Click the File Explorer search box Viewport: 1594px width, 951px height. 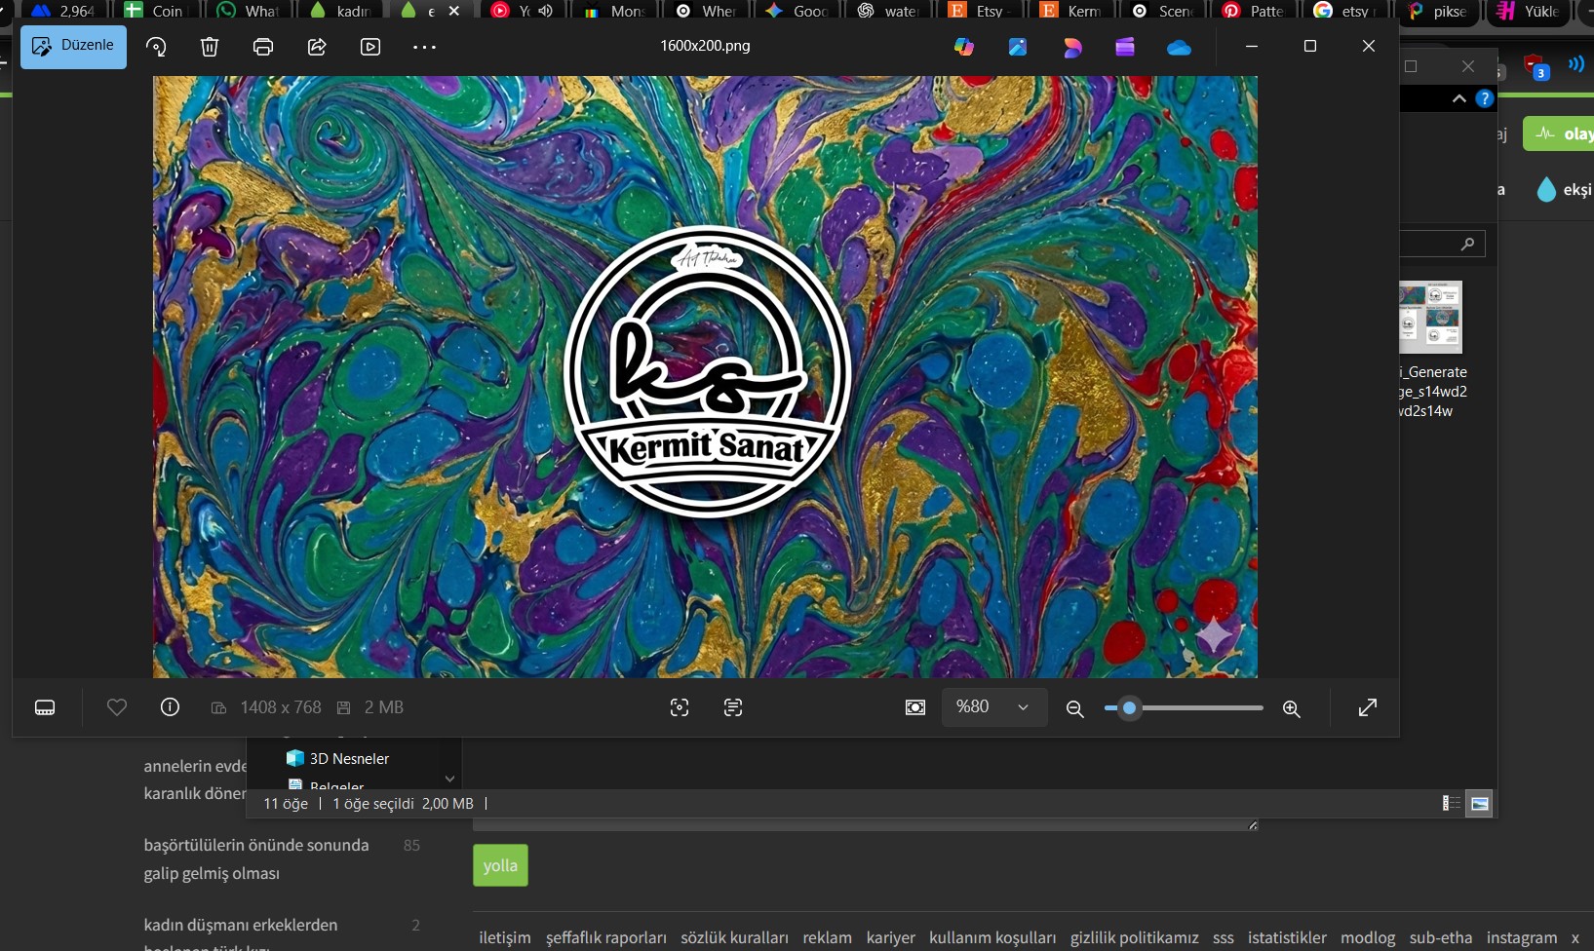point(1443,244)
